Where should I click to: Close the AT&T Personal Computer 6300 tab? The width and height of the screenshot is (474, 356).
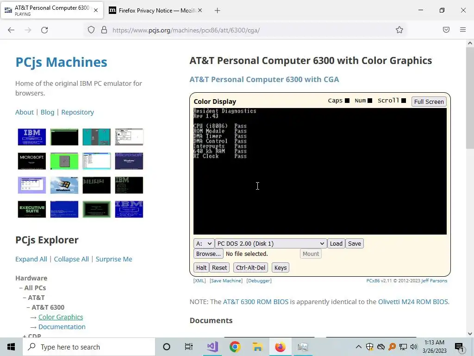96,10
